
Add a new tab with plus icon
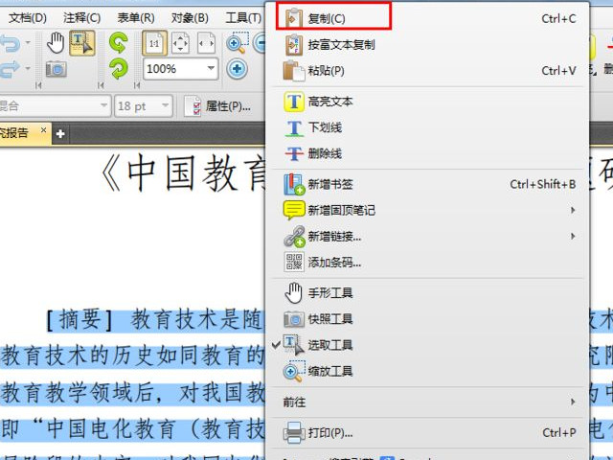[x=60, y=134]
